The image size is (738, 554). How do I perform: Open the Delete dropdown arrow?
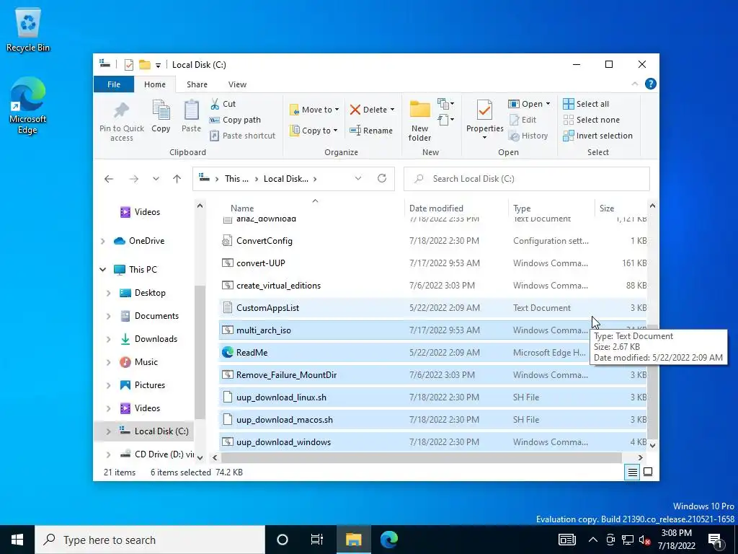click(x=392, y=110)
